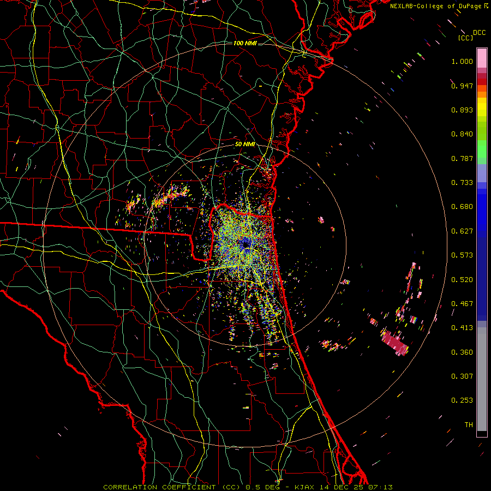Click the 0.520 color scale value
Screen dimensions: 491x491
[x=462, y=280]
